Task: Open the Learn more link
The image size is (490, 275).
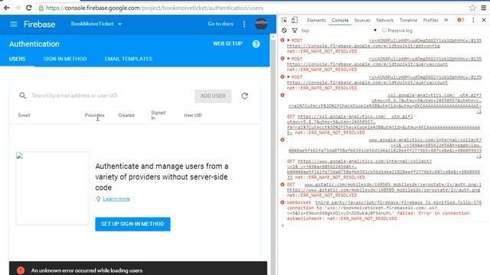Action: [x=116, y=199]
